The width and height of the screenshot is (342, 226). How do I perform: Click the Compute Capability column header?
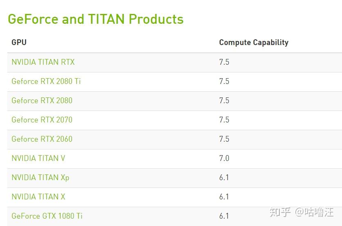tap(254, 43)
